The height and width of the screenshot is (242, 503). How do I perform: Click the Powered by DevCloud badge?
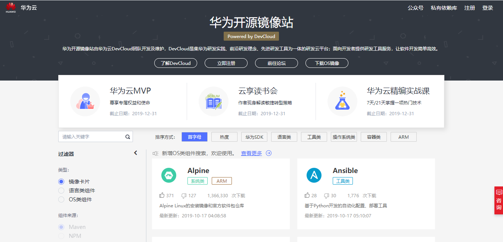[x=251, y=36]
